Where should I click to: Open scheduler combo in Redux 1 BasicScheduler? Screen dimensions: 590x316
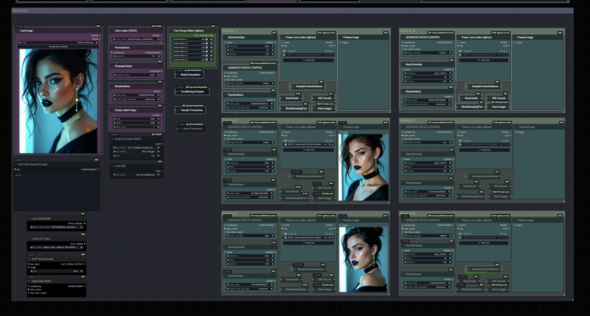click(x=250, y=46)
